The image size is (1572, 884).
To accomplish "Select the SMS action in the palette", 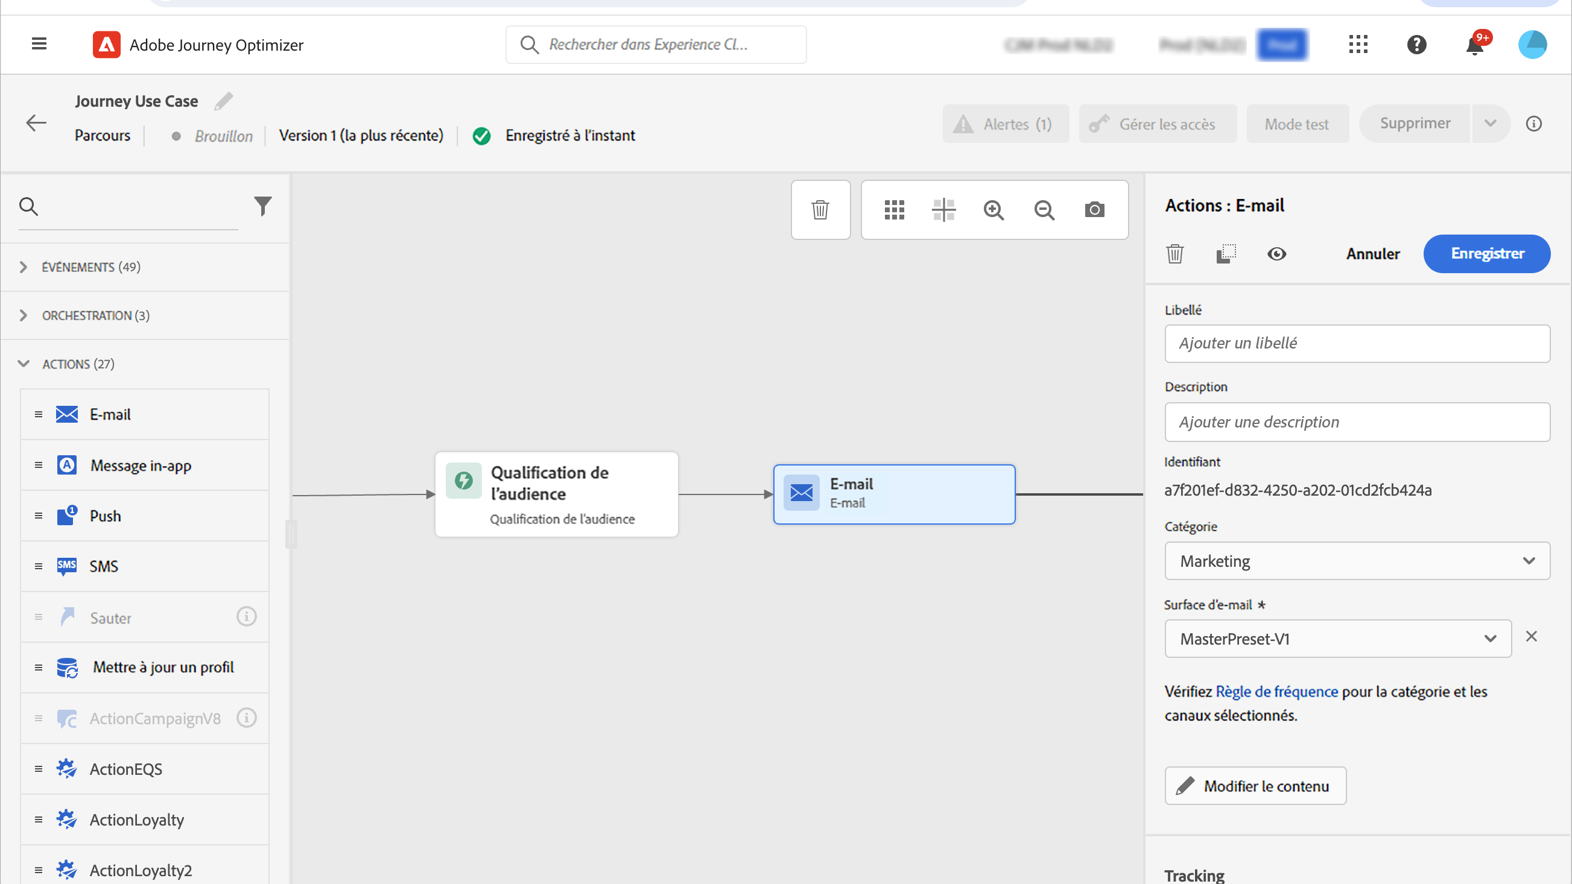I will (104, 566).
